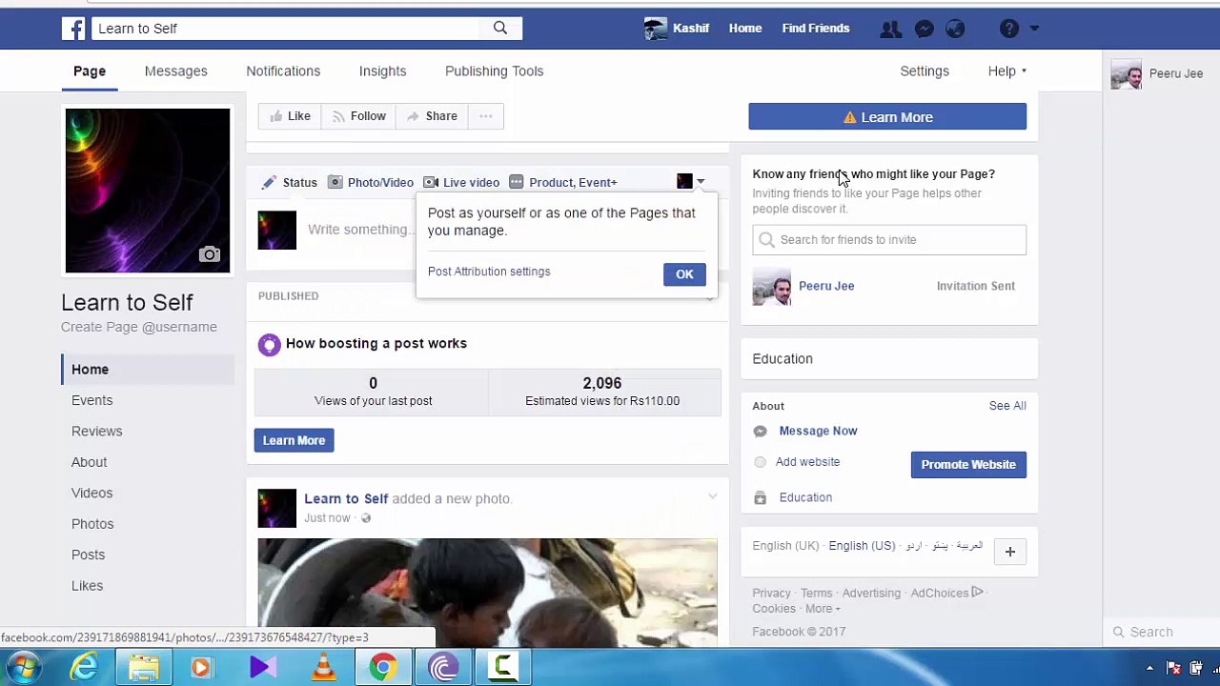Select Photos in the left sidebar
The image size is (1220, 686).
pos(92,524)
